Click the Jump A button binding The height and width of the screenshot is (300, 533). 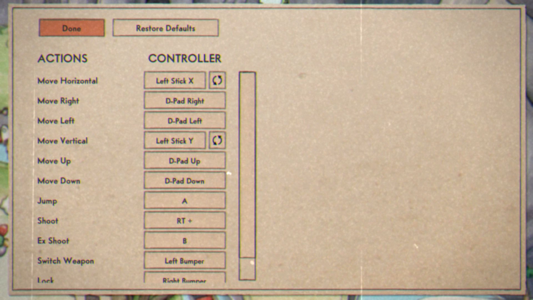point(185,200)
